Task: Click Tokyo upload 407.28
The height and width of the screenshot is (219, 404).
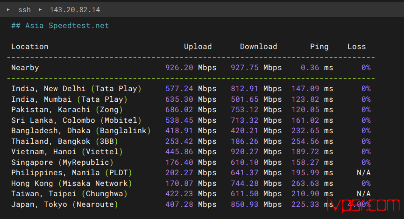Action: coord(179,205)
